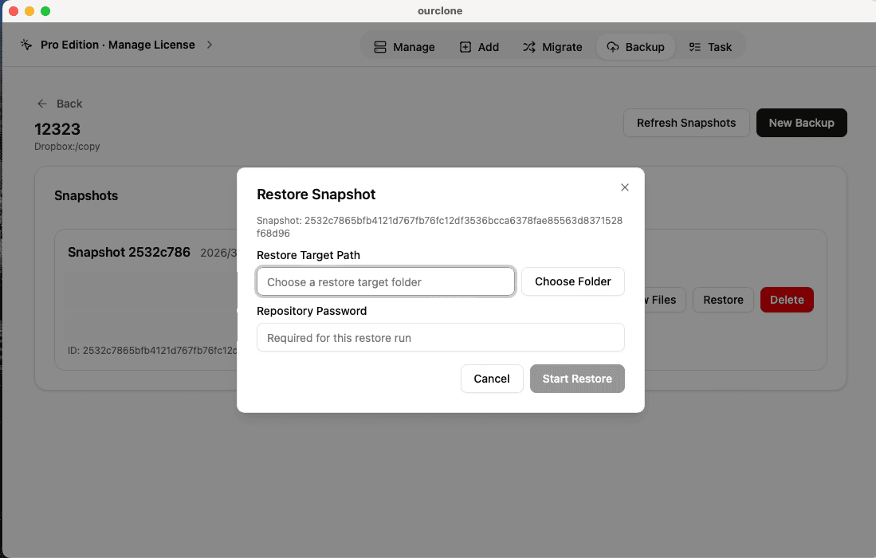This screenshot has width=876, height=558.
Task: Delete Snapshot 2532c786
Action: click(787, 300)
